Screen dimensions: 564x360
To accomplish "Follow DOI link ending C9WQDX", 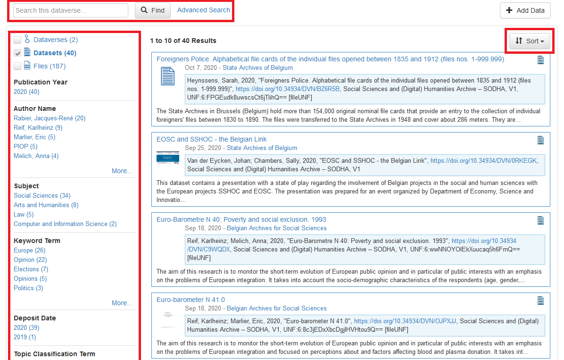I will click(x=484, y=241).
